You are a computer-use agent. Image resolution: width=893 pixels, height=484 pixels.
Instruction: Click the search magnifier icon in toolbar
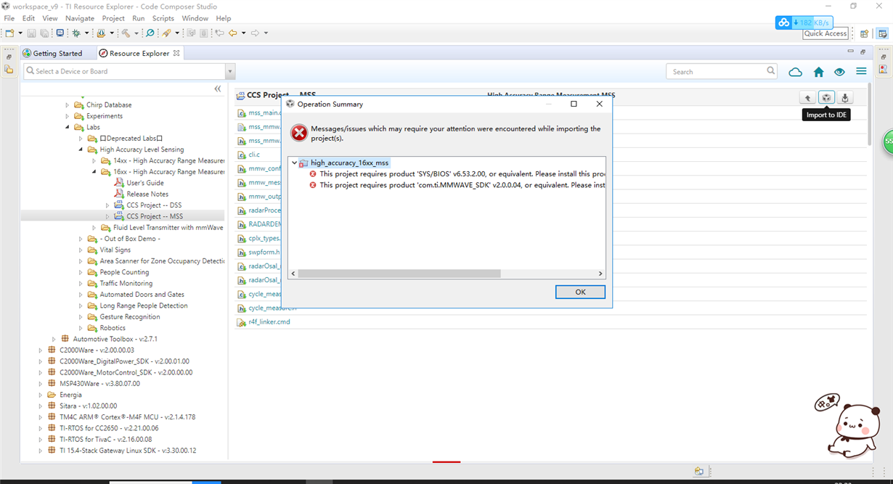pyautogui.click(x=150, y=33)
